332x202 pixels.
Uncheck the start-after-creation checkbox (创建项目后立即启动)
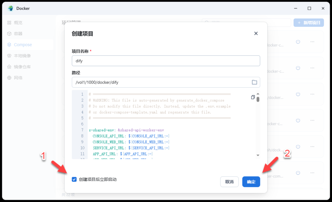pos(74,179)
